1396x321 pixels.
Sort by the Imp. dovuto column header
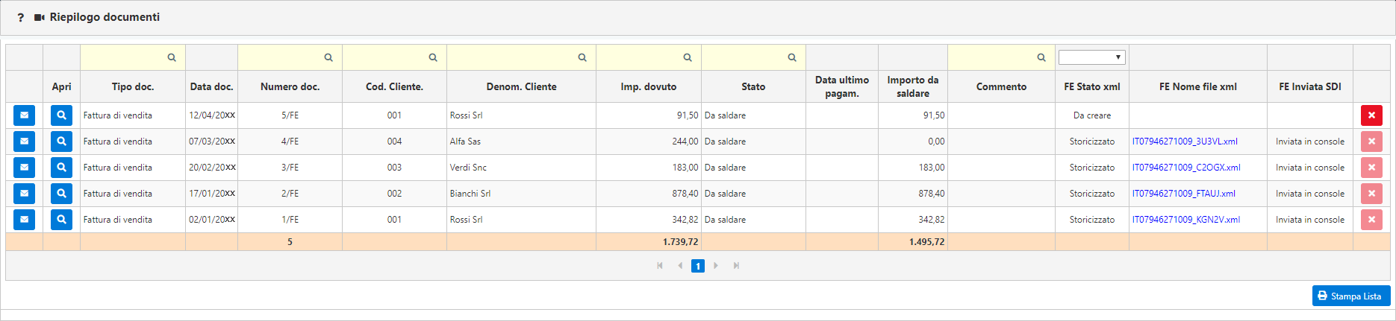(x=648, y=87)
